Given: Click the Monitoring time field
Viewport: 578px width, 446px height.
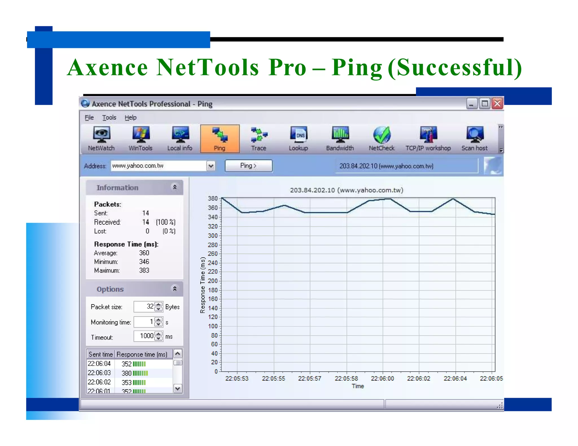Looking at the screenshot, I should [x=144, y=322].
